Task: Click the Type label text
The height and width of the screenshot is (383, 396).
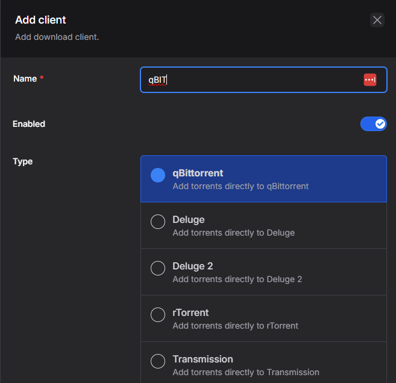Action: [x=23, y=161]
